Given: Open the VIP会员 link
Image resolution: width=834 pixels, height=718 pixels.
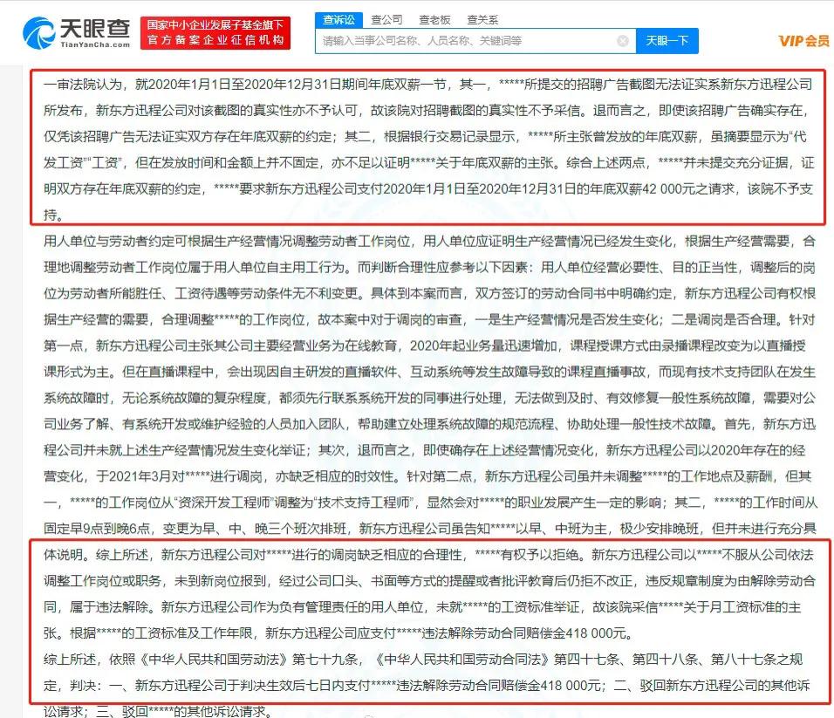Looking at the screenshot, I should click(x=803, y=41).
